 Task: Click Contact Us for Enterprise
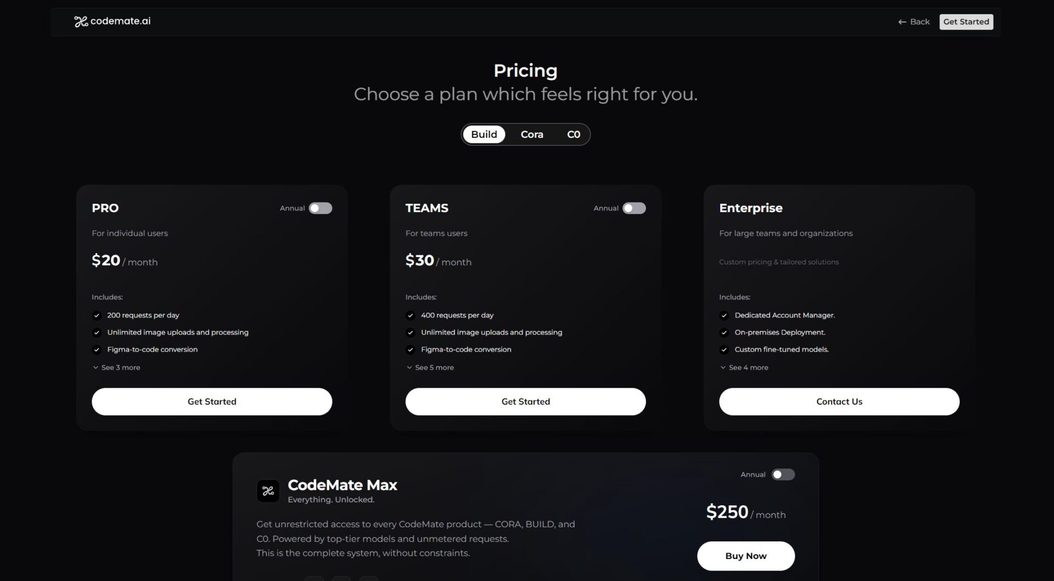[x=839, y=401]
